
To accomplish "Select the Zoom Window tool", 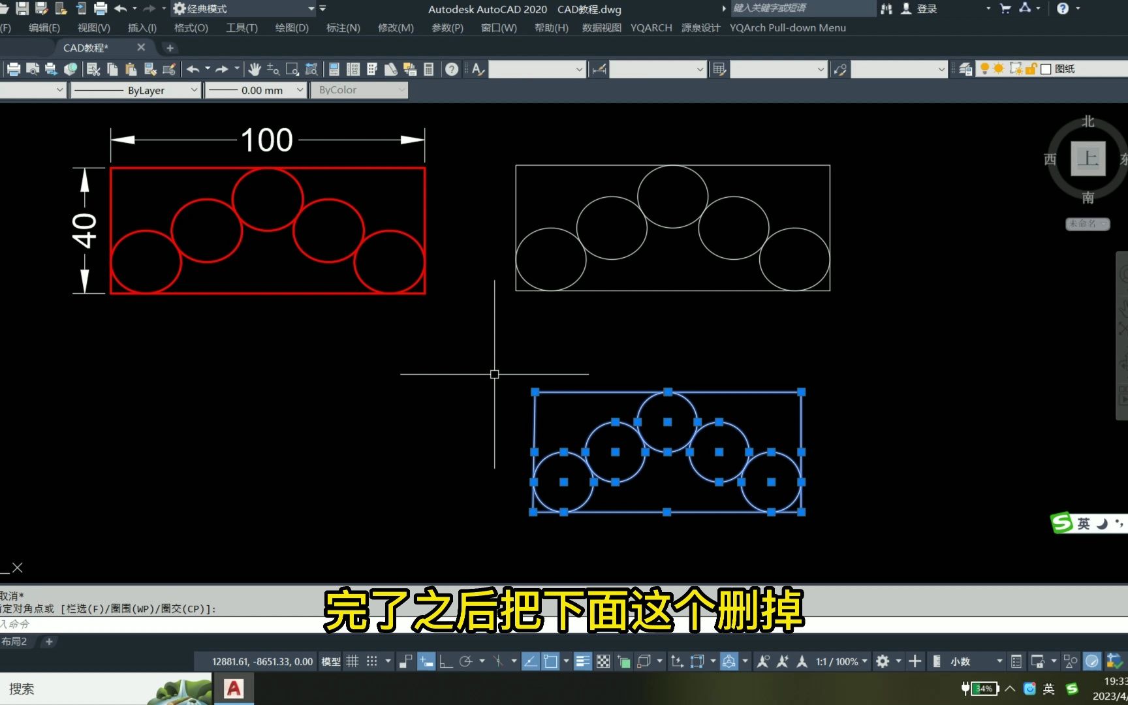I will pyautogui.click(x=292, y=69).
